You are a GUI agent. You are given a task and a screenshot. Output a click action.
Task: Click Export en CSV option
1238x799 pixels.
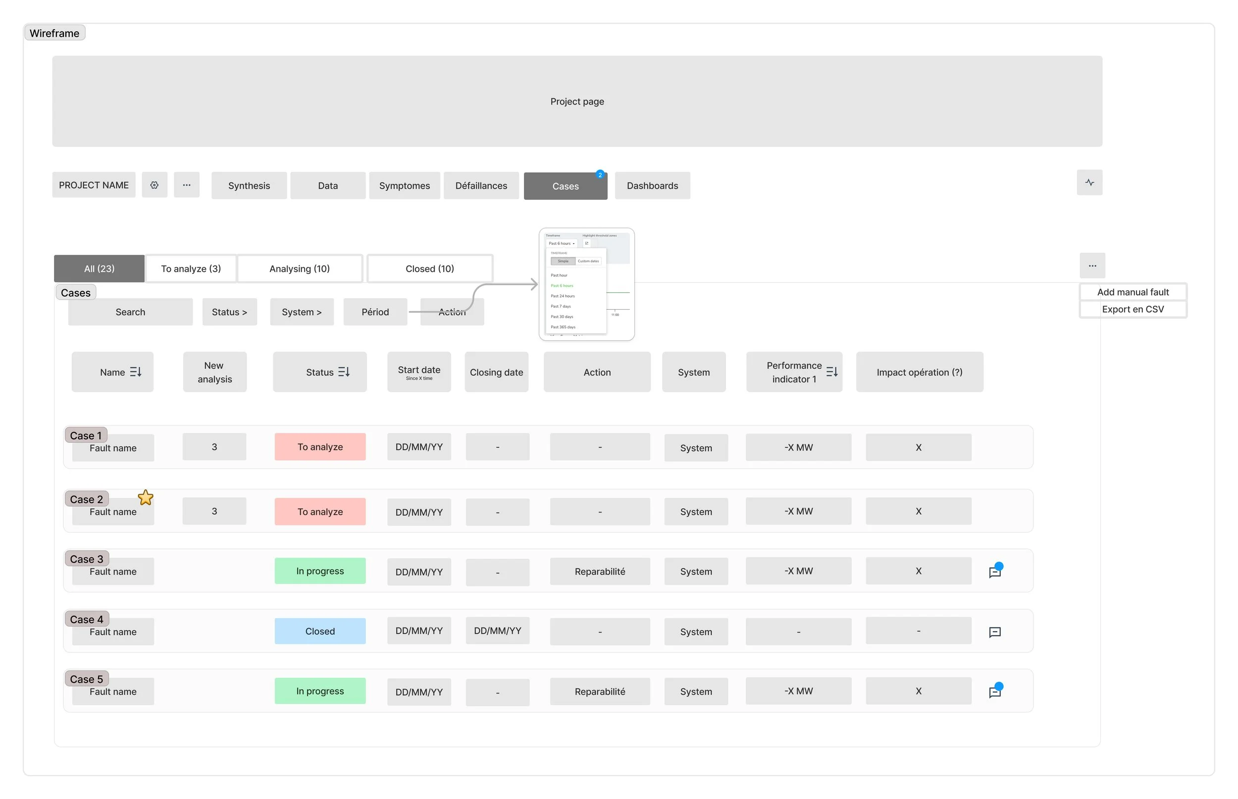pyautogui.click(x=1133, y=309)
